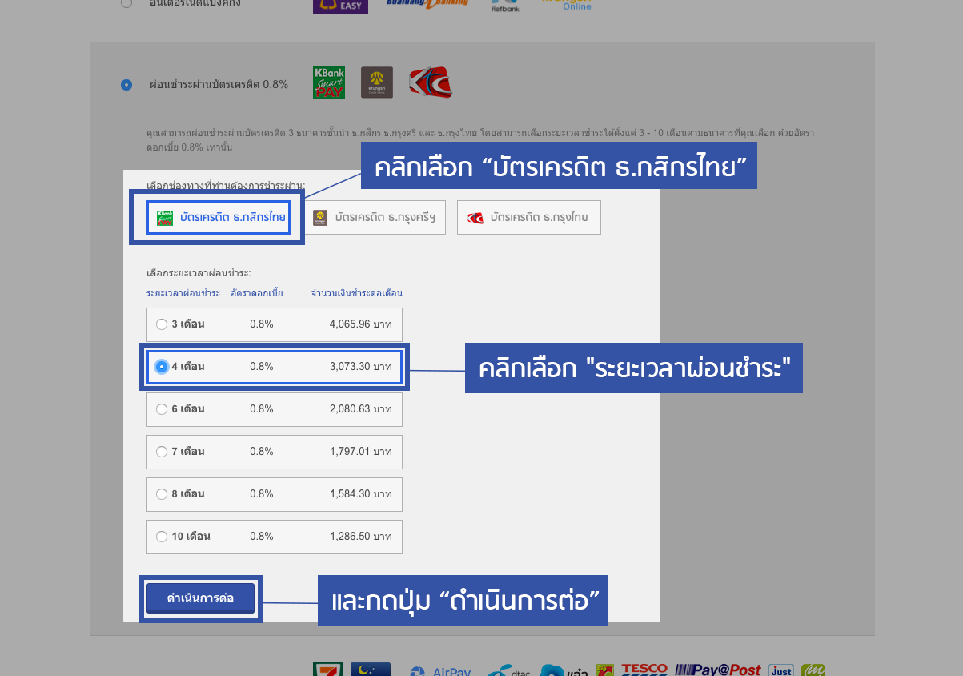
Task: Click the 1,584.30 บาท amount
Action: pos(361,494)
